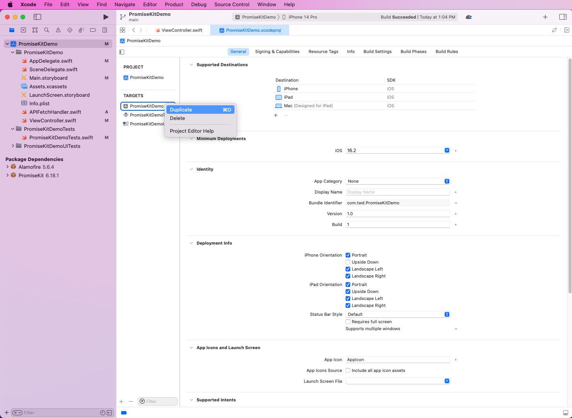Add editor on right split icon
The height and width of the screenshot is (418, 572).
(x=567, y=30)
